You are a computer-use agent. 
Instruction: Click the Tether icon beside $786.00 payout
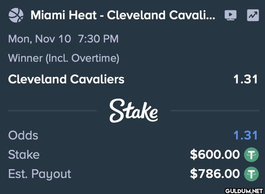(251, 174)
